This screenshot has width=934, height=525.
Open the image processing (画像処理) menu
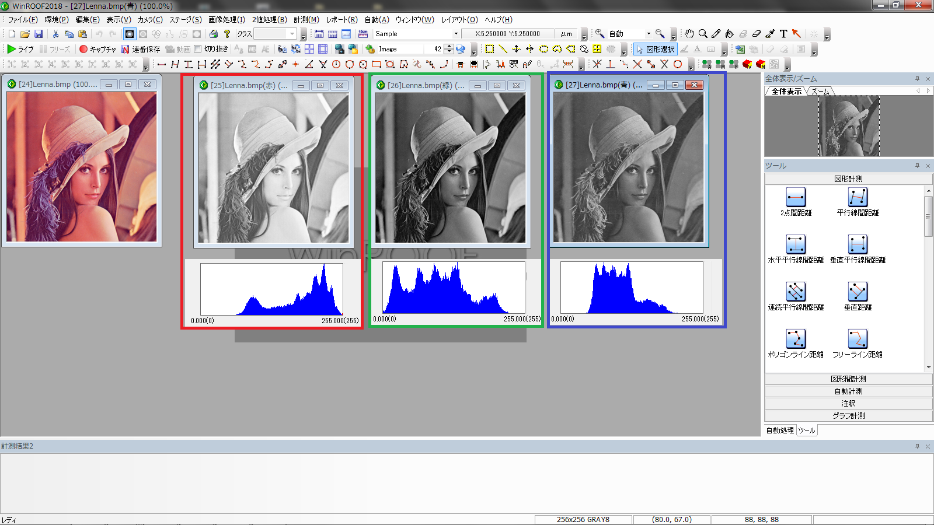(226, 20)
